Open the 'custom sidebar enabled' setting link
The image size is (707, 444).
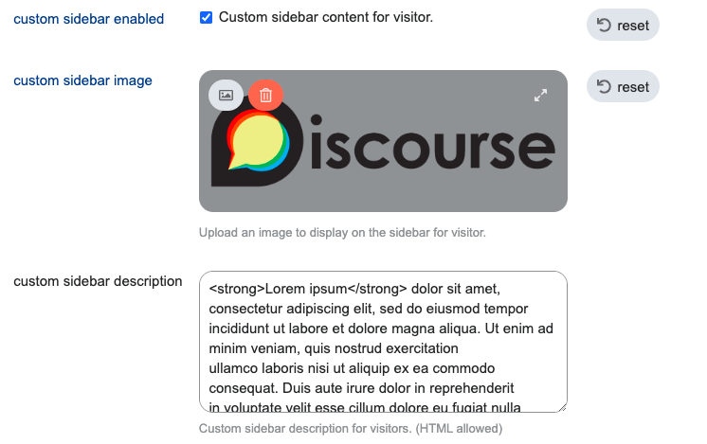pos(88,19)
